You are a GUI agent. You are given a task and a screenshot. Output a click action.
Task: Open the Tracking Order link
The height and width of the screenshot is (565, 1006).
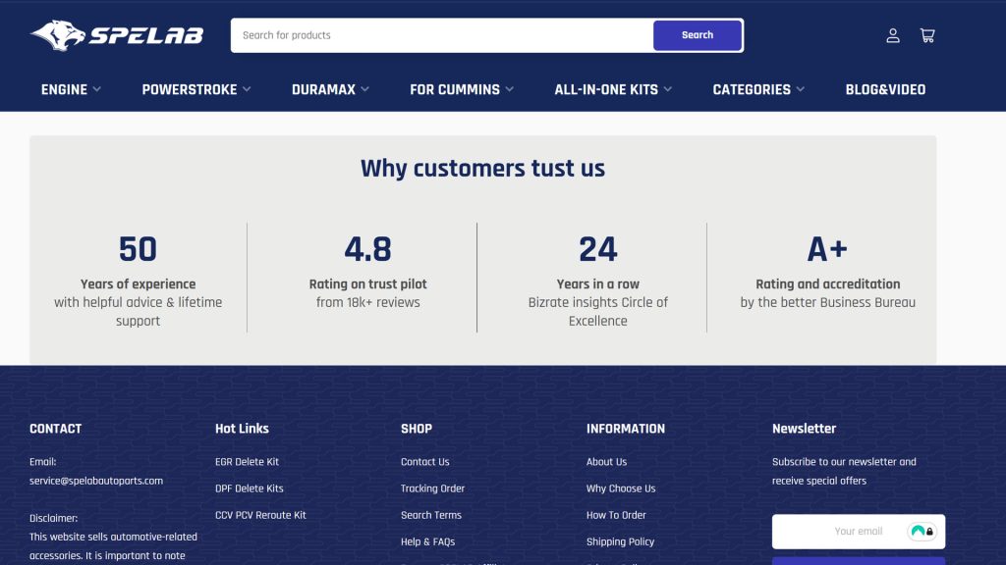point(432,488)
